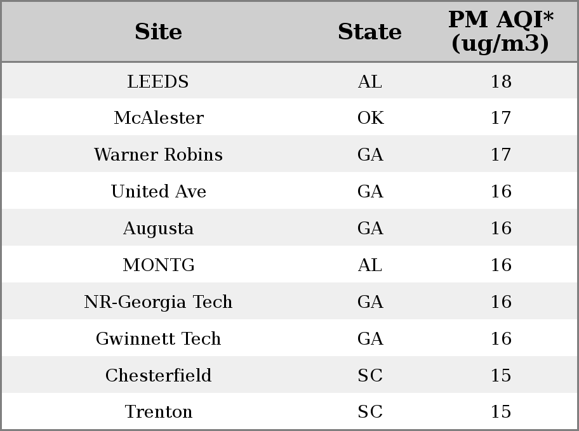
Task: Click the Site column header
Action: pos(159,32)
